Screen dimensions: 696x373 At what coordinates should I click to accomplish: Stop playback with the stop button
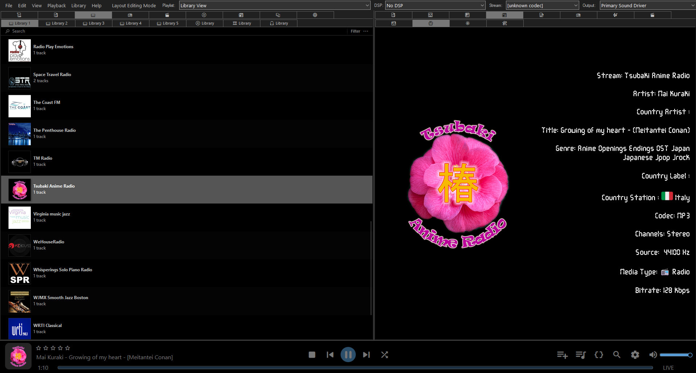click(312, 355)
